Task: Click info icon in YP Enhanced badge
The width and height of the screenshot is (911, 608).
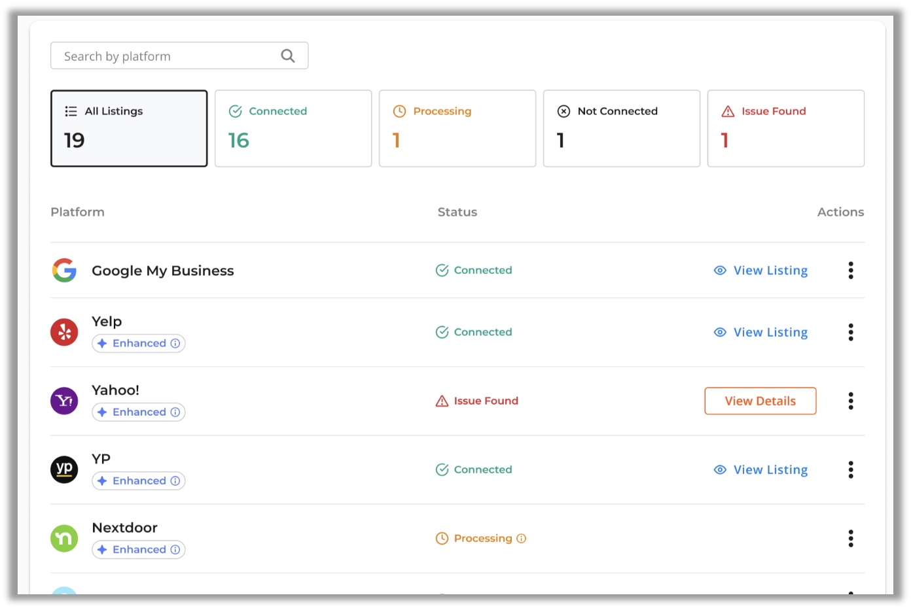Action: click(x=175, y=481)
